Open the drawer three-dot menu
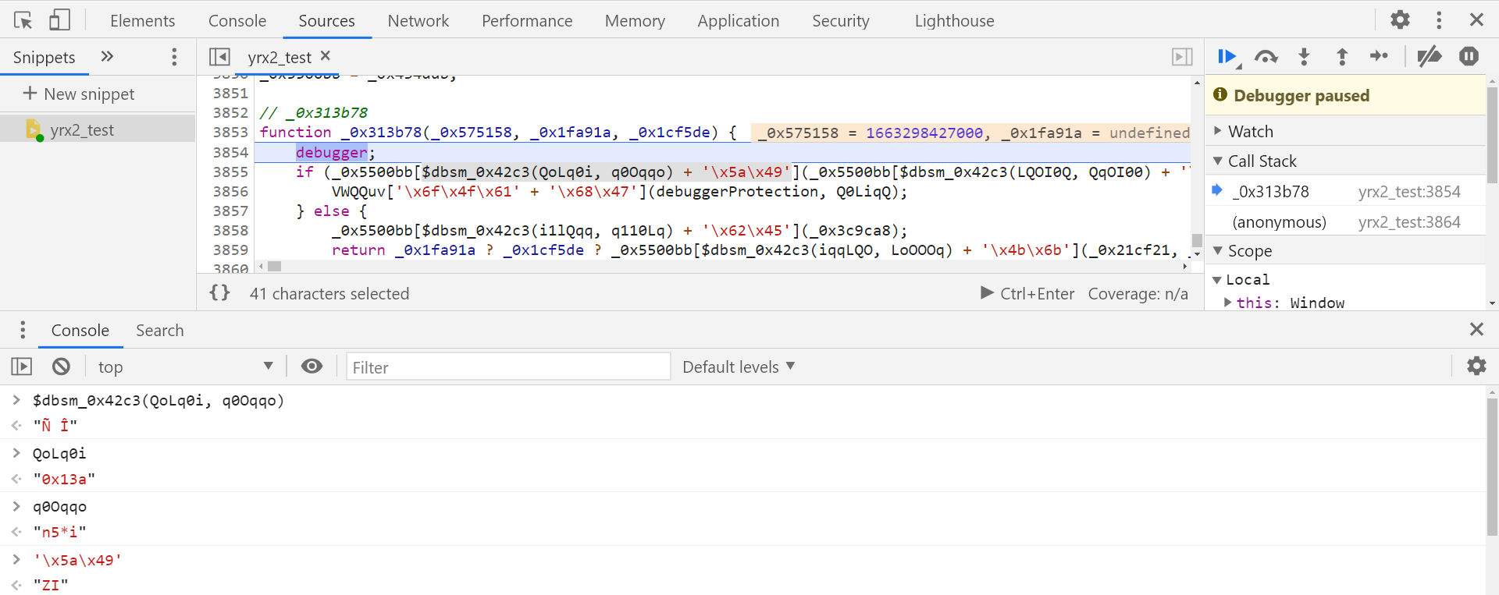The height and width of the screenshot is (595, 1499). click(23, 330)
